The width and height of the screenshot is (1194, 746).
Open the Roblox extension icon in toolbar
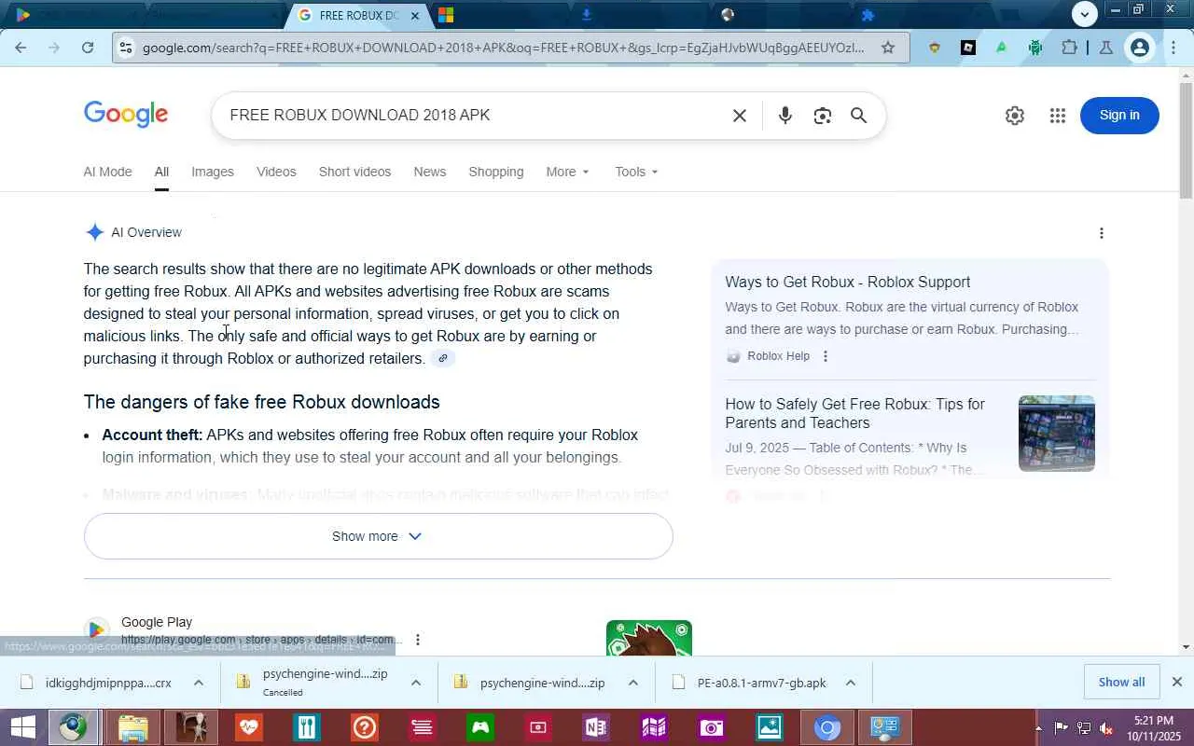968,48
